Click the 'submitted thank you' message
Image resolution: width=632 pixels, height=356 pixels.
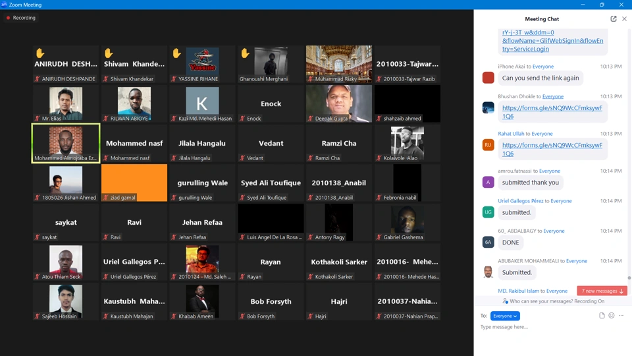pyautogui.click(x=531, y=183)
